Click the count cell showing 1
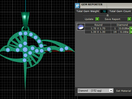Image resolution: width=132 pixels, height=99 pixels. click(x=115, y=28)
